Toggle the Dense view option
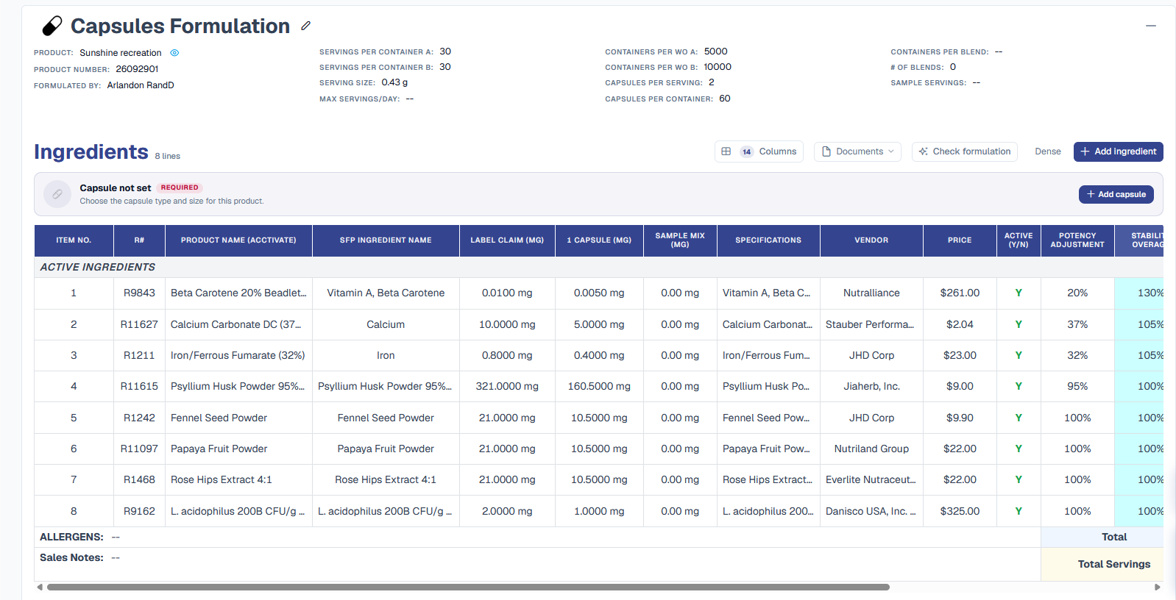This screenshot has height=600, width=1176. coord(1048,151)
